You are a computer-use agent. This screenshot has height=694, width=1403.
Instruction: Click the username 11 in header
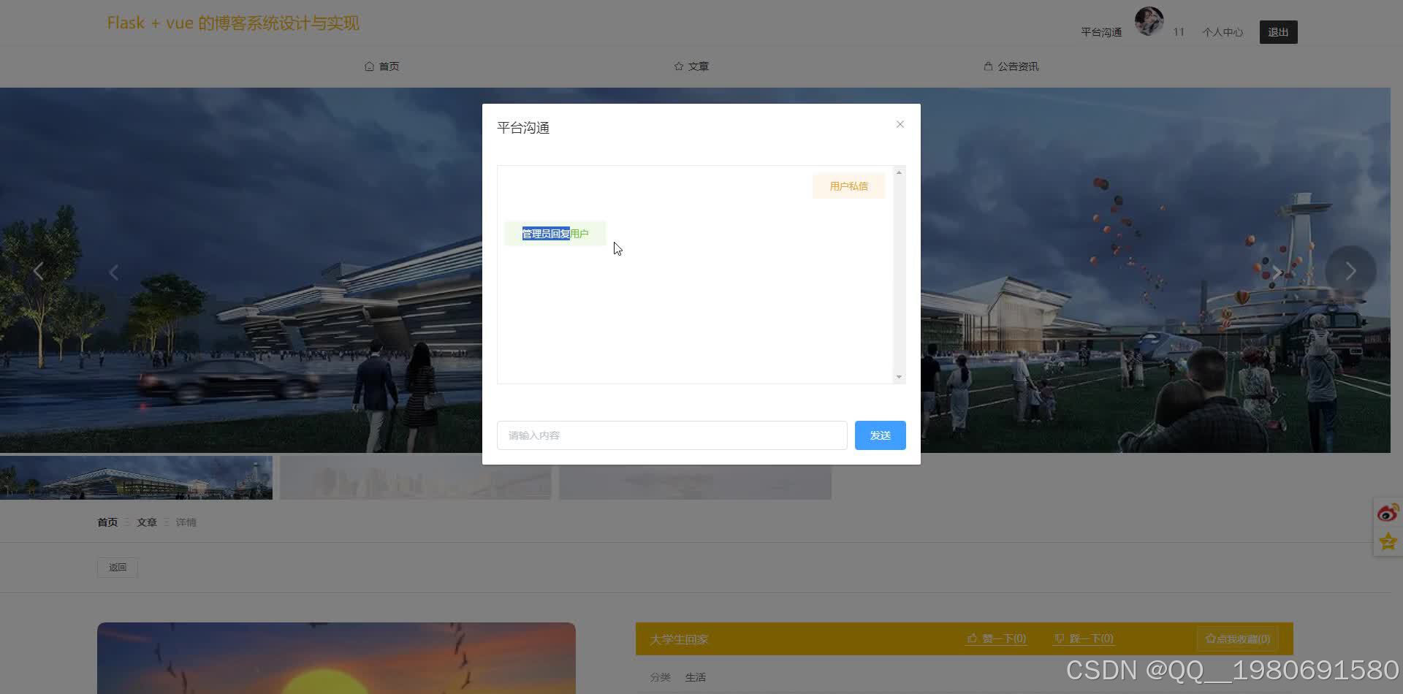[x=1179, y=32]
